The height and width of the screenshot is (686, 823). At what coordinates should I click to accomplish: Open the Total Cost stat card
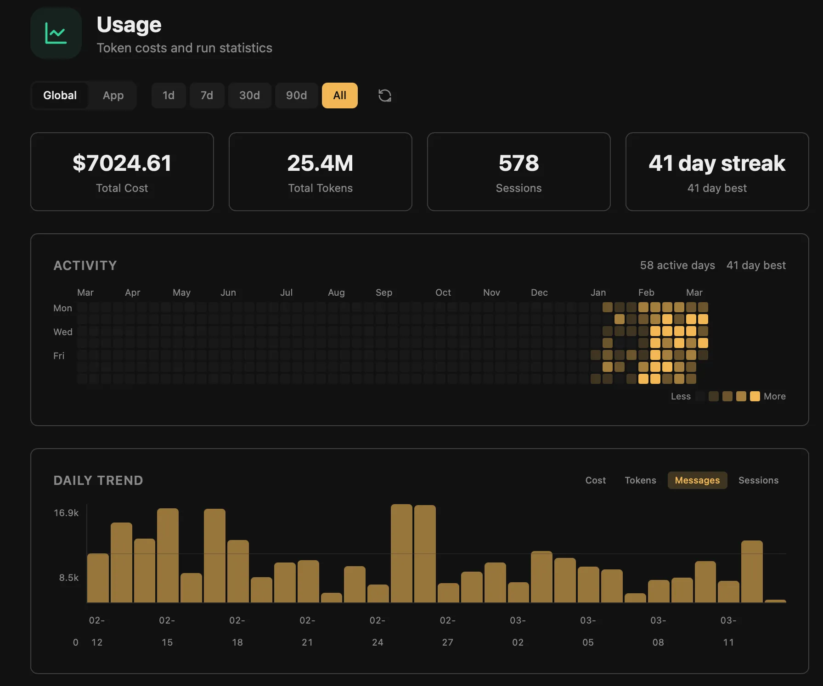click(122, 172)
